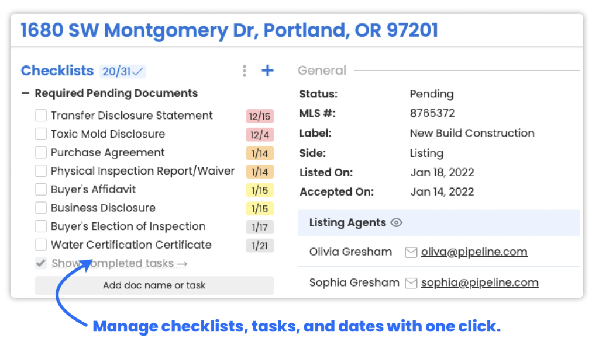Click the red 12/15 due date badge

tap(260, 116)
